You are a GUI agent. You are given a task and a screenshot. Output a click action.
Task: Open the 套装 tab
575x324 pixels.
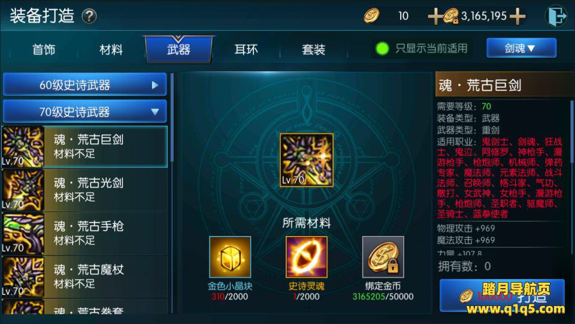tap(313, 50)
